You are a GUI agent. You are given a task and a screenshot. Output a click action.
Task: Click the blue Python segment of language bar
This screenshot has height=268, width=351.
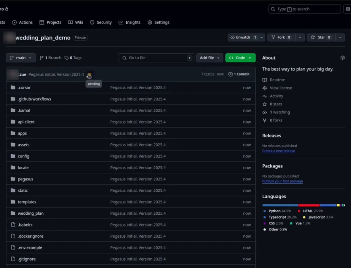(280, 205)
